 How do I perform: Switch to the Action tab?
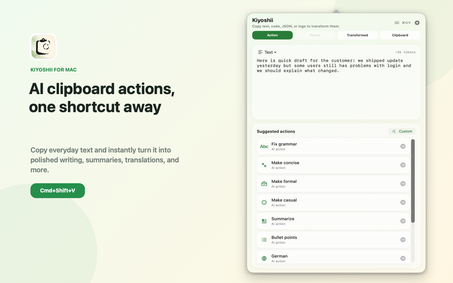273,35
